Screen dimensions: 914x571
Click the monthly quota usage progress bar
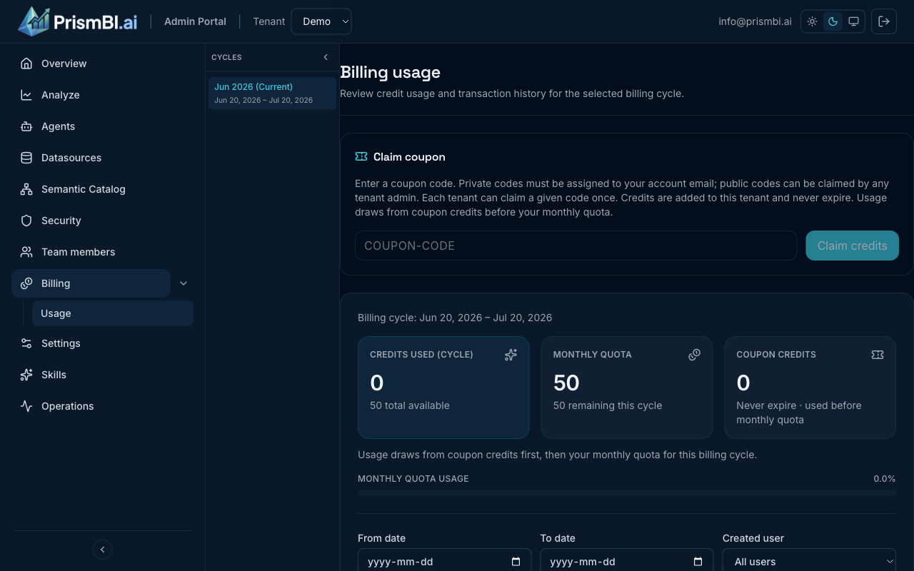626,493
